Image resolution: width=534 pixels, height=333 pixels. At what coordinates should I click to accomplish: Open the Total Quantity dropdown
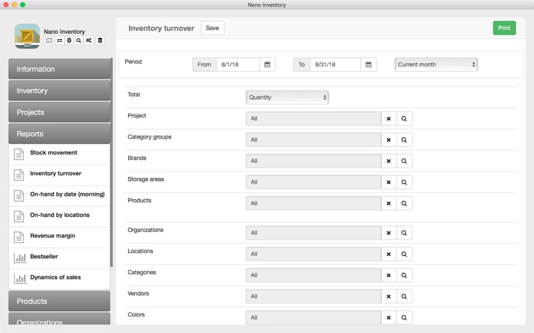(x=287, y=97)
